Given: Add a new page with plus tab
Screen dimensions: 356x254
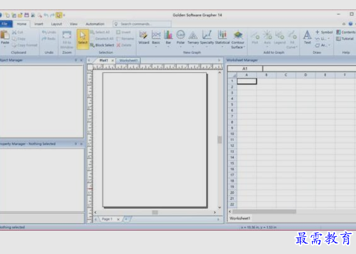Looking at the screenshot, I should (x=126, y=219).
